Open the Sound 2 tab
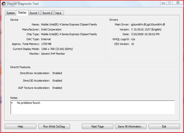 (47, 13)
